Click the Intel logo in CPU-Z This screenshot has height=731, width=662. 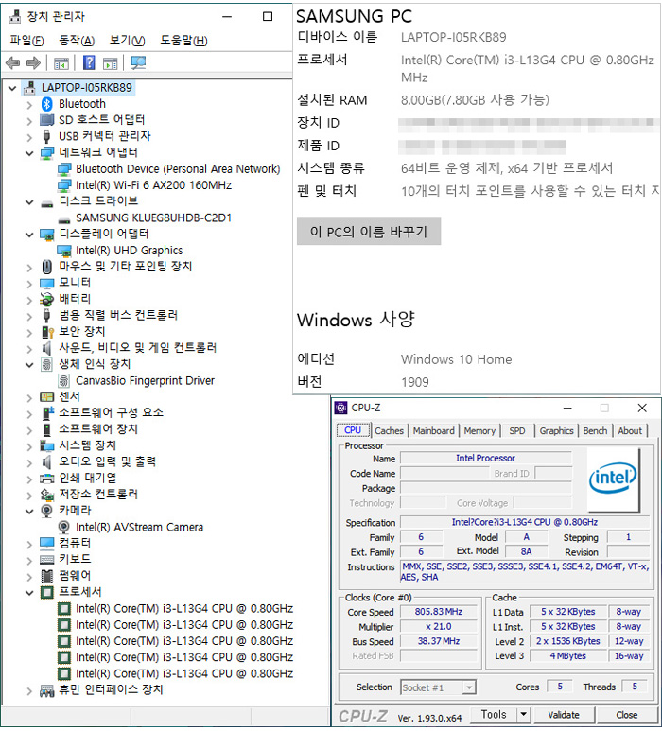click(613, 479)
